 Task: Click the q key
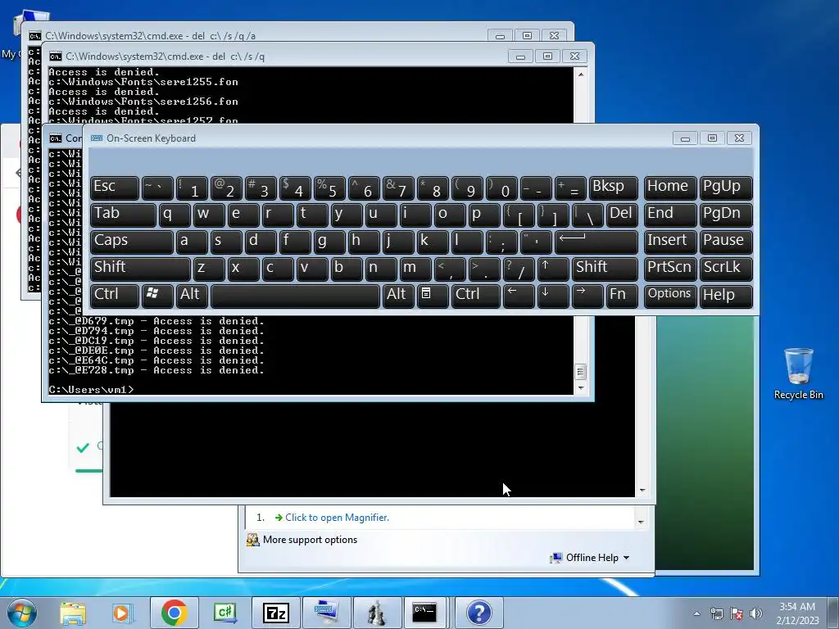coord(175,215)
